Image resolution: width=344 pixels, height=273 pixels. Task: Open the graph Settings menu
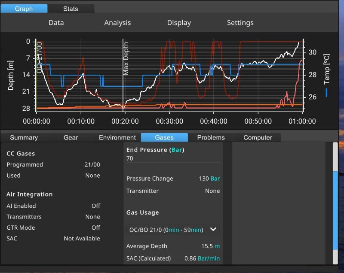[240, 23]
